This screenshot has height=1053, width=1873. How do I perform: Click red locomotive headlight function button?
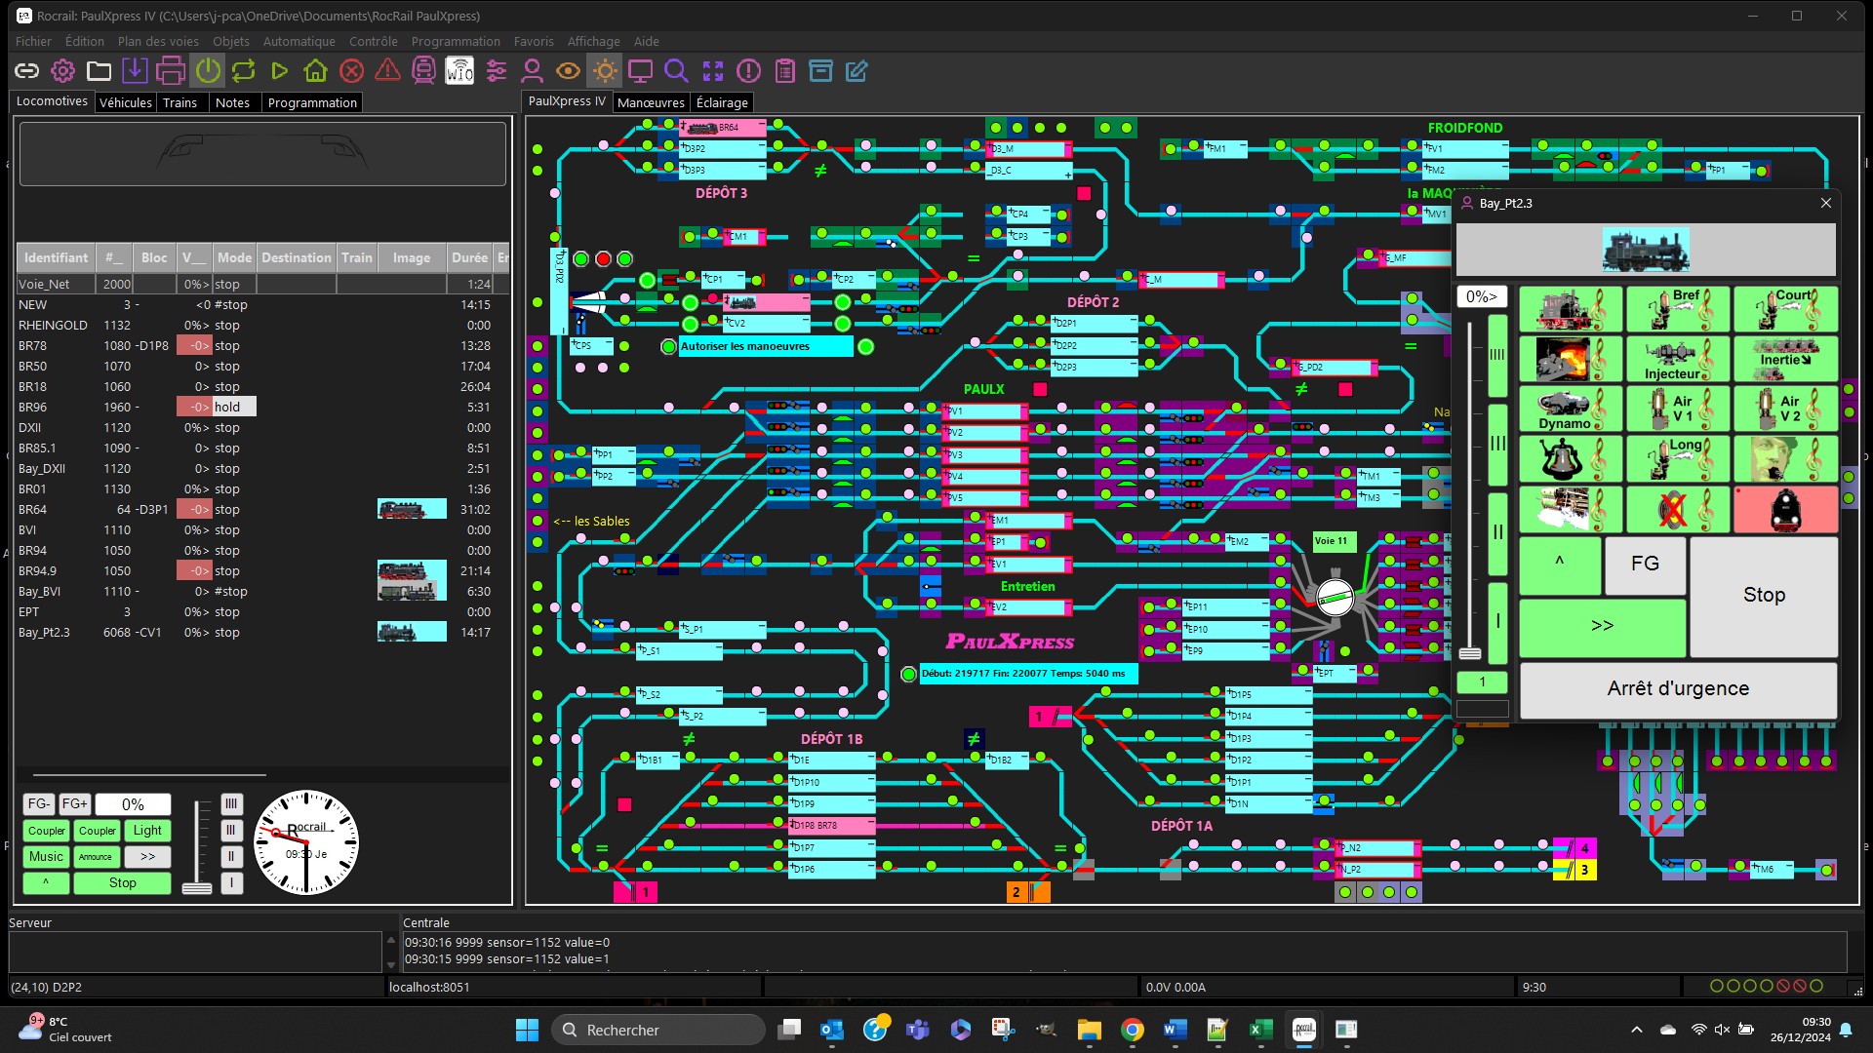point(1785,510)
